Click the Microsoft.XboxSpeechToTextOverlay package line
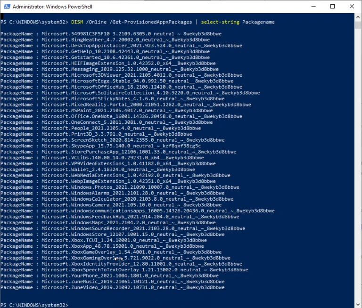362x308 pixels. click(124, 270)
